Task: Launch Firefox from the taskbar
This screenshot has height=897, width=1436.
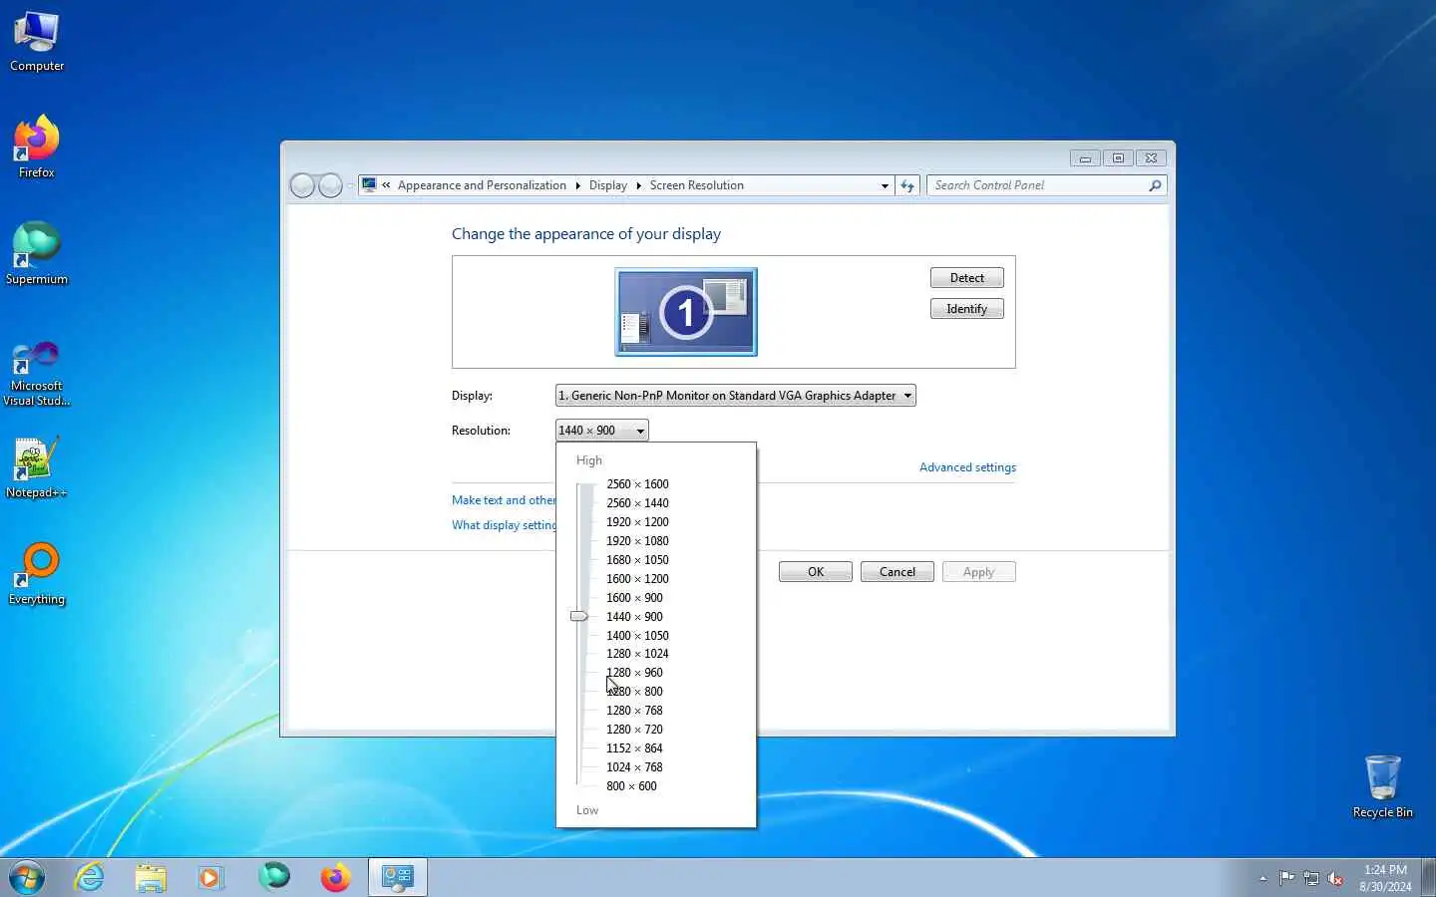Action: 335,877
